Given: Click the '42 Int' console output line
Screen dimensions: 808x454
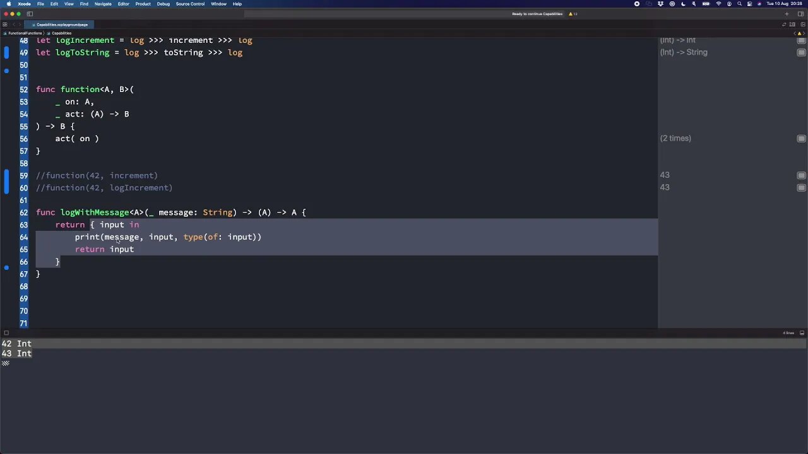Looking at the screenshot, I should point(16,344).
